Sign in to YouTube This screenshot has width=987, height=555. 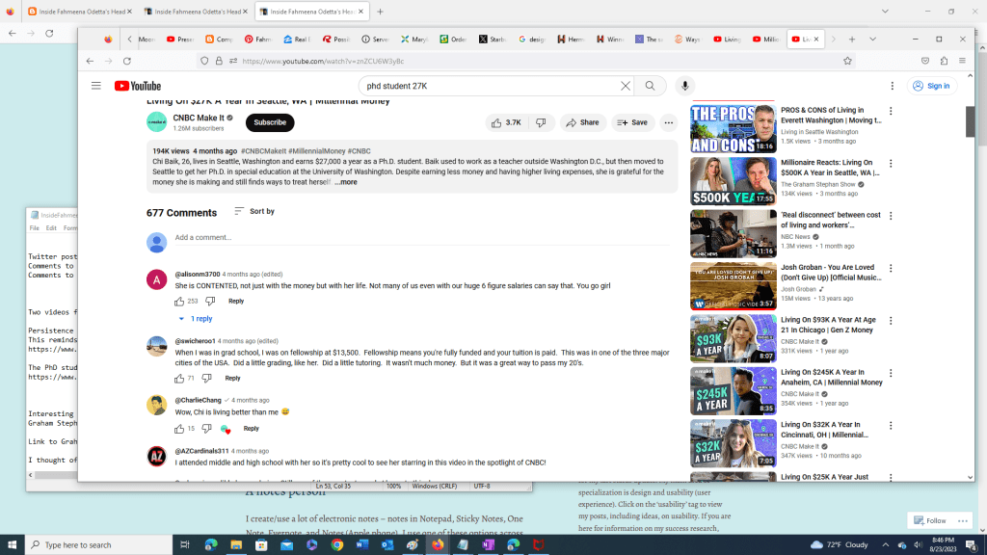(930, 85)
